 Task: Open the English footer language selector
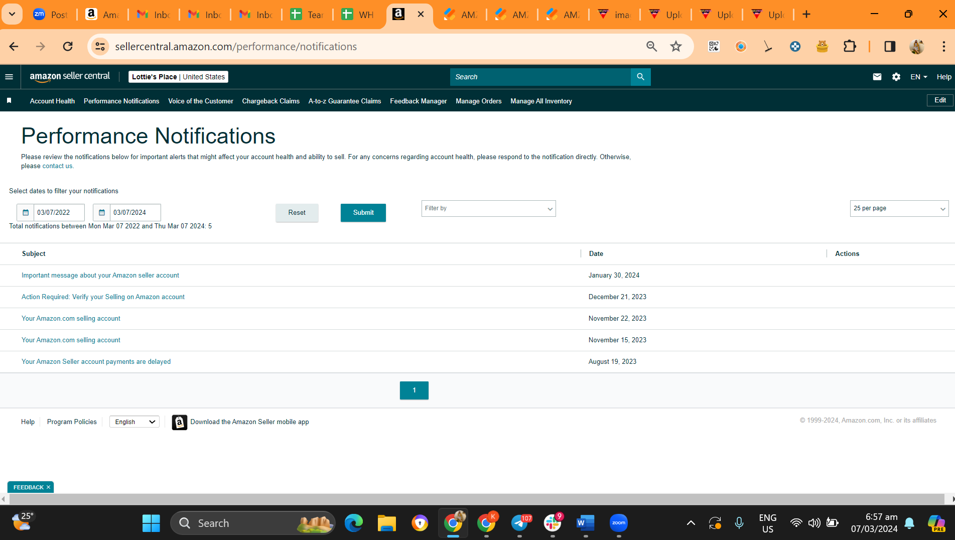click(x=134, y=422)
